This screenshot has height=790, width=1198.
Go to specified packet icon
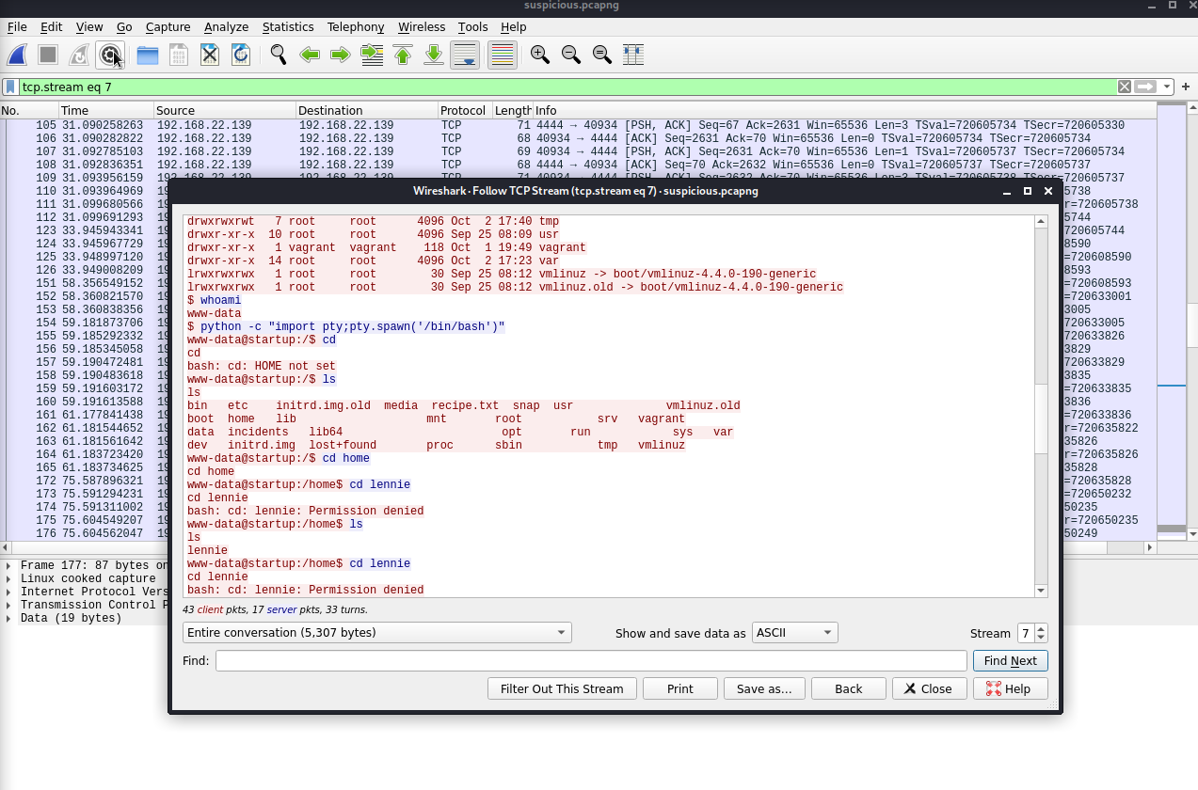(372, 55)
